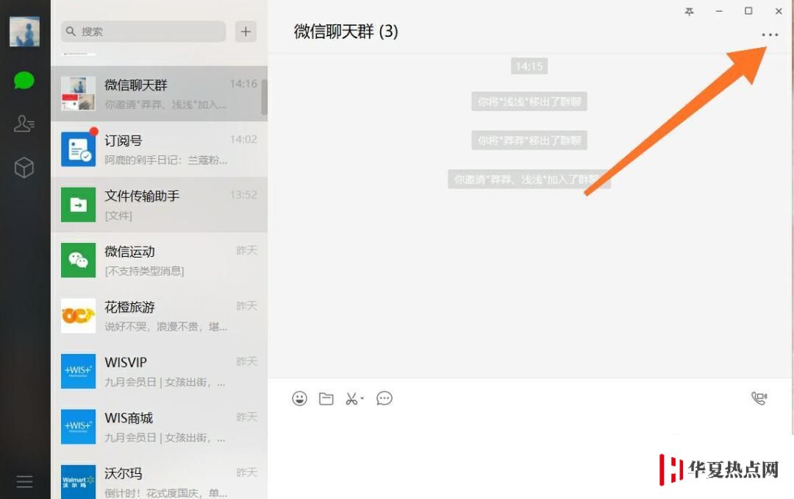Pin the window on top

[689, 11]
